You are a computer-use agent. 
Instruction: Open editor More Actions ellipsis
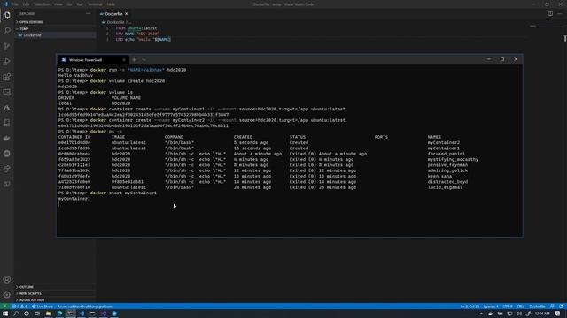pyautogui.click(x=560, y=14)
